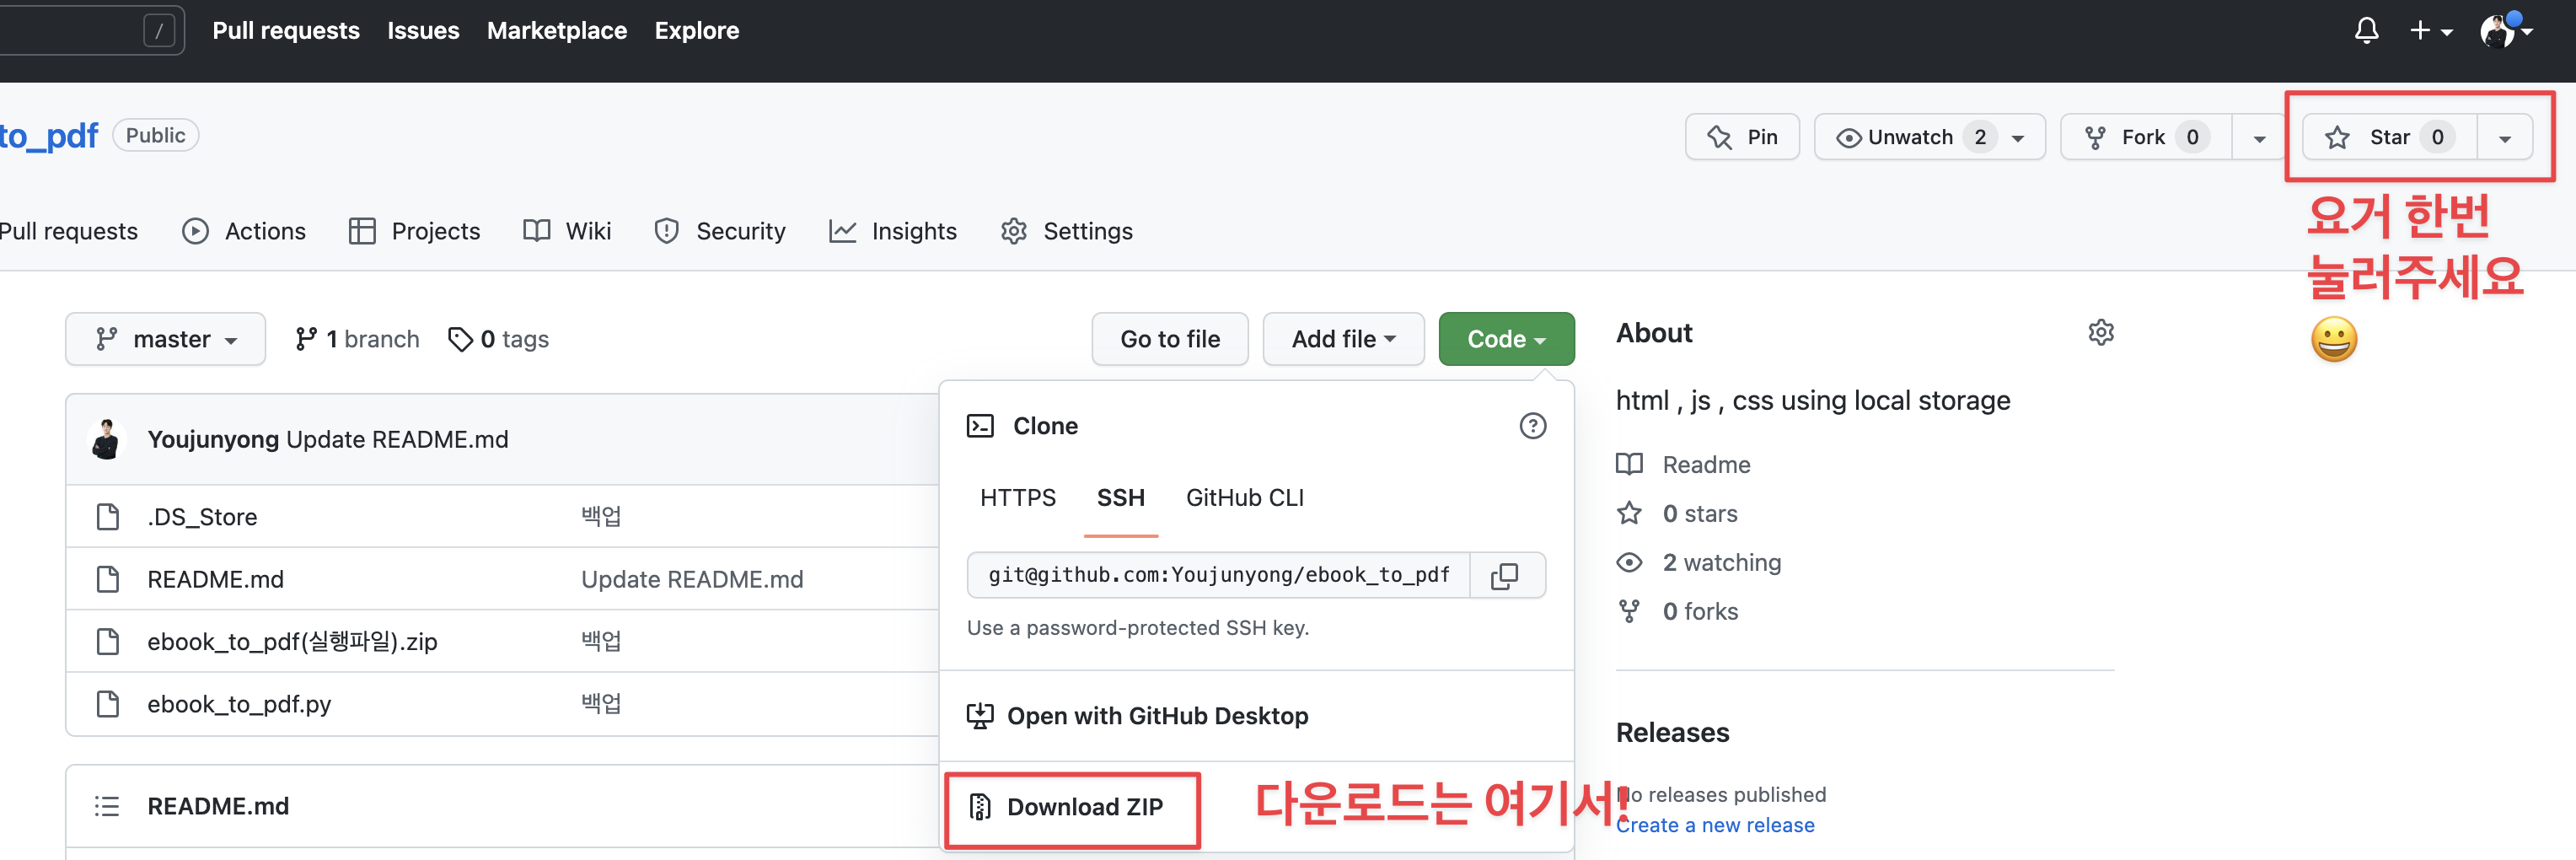Click the ebook_to_pdf.py file icon

point(107,704)
